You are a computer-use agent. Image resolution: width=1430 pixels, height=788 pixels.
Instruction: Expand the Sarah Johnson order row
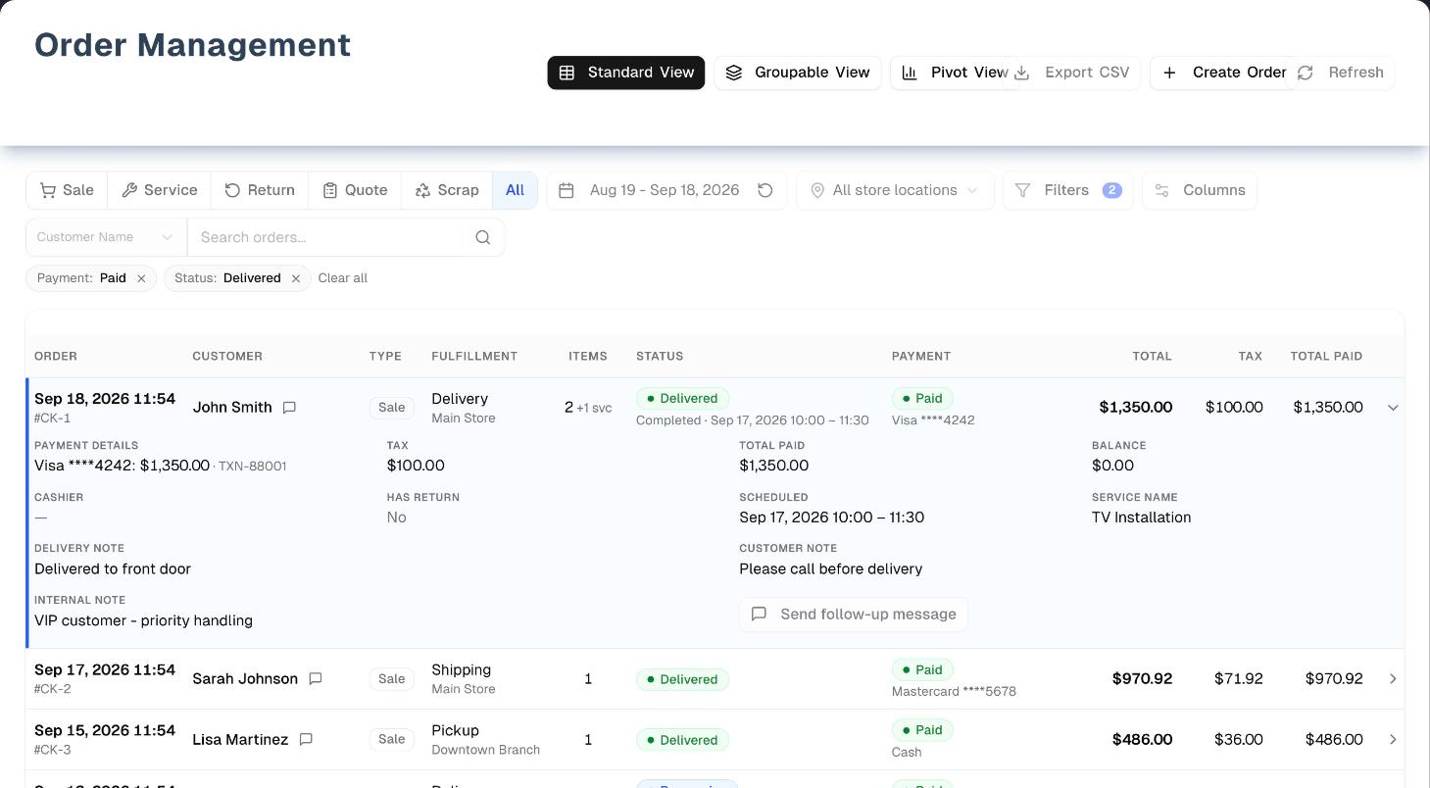pyautogui.click(x=1393, y=679)
